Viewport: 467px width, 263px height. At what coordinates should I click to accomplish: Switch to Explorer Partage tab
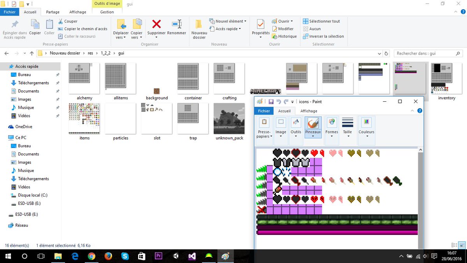coord(53,12)
